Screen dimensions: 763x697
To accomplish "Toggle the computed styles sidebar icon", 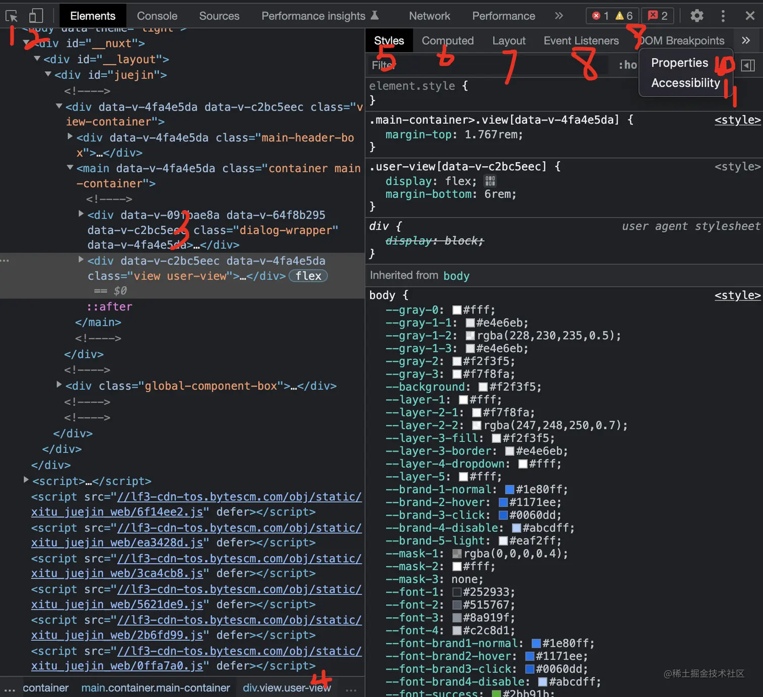I will (748, 65).
